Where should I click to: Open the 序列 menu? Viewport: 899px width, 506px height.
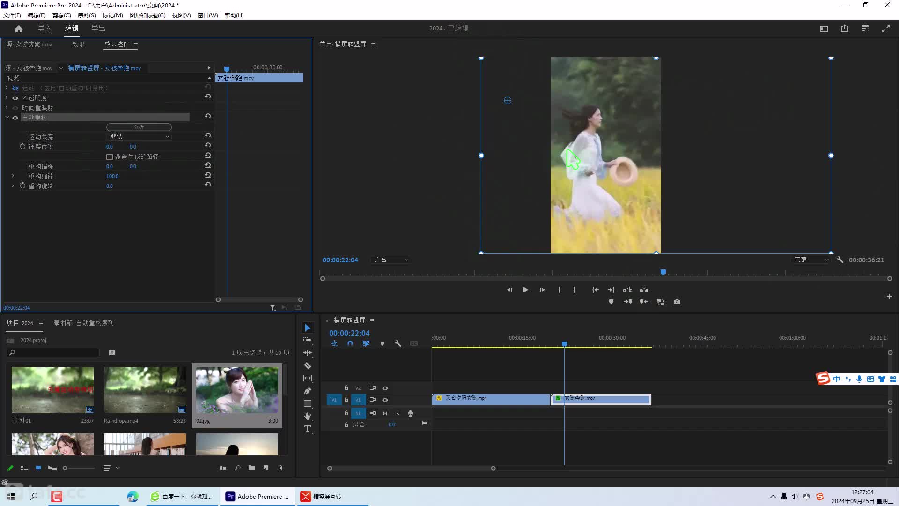point(87,15)
